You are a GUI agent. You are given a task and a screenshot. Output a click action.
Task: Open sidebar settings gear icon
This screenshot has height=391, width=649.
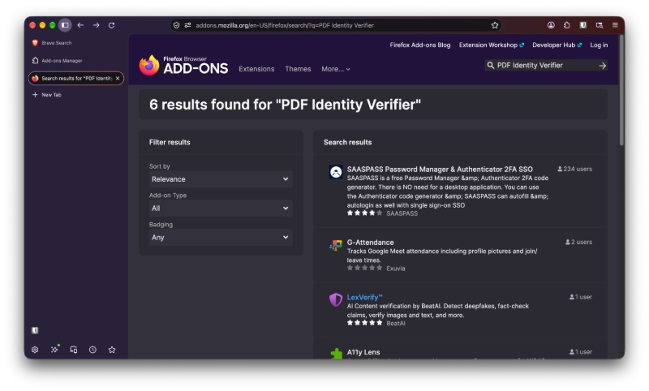35,350
